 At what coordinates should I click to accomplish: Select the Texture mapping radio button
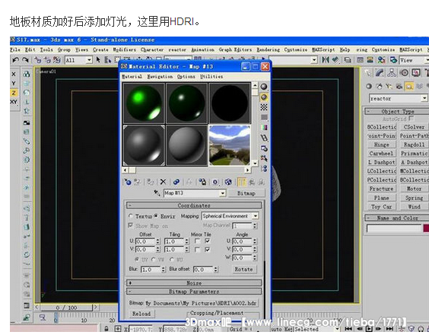[131, 216]
